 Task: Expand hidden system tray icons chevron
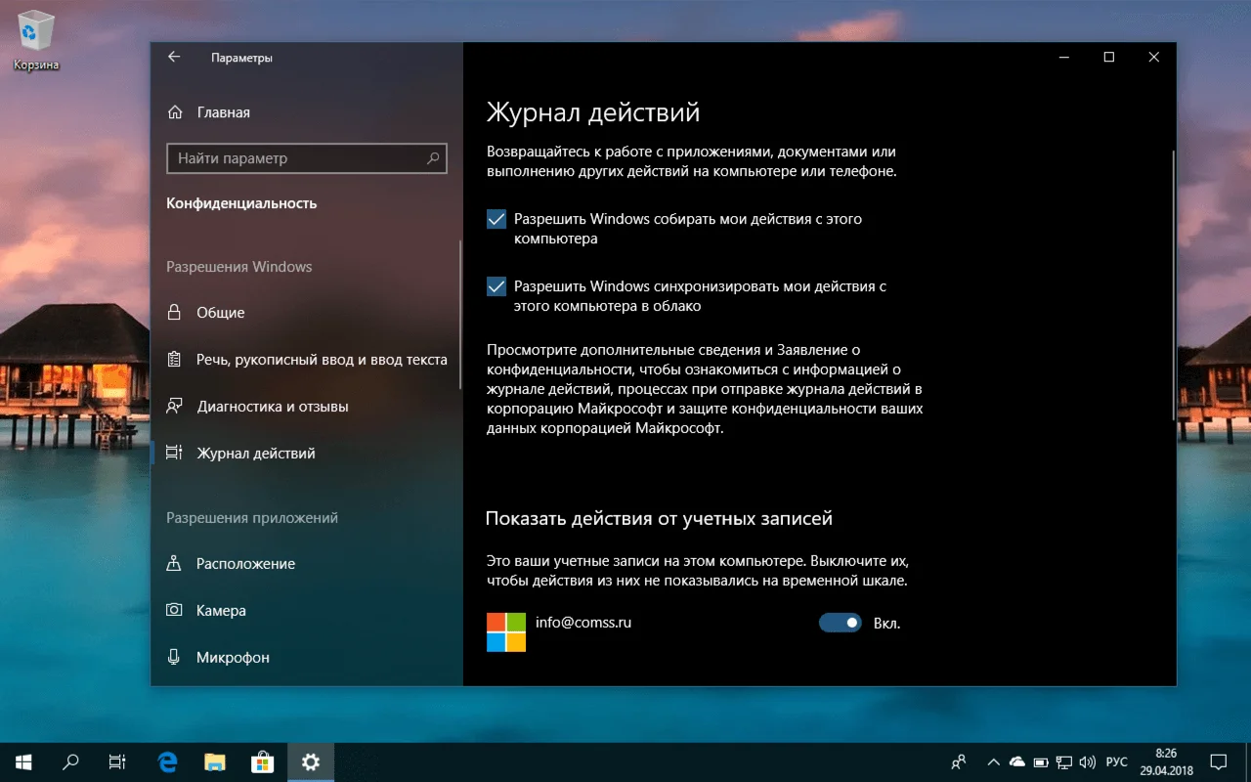[993, 761]
